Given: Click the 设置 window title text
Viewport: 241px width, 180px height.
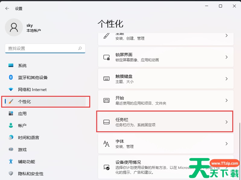Looking at the screenshot, I should click(x=19, y=9).
